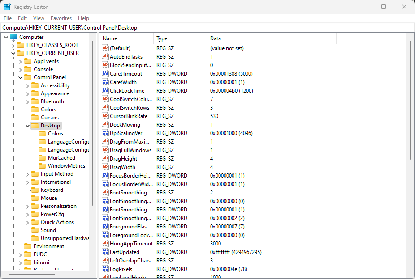The image size is (415, 279).
Task: Click the data 0xffffffff (4294967295)
Action: tap(236, 252)
